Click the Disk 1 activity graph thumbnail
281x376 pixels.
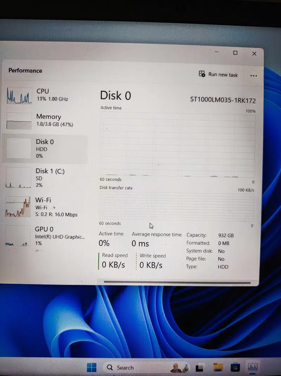click(x=18, y=178)
